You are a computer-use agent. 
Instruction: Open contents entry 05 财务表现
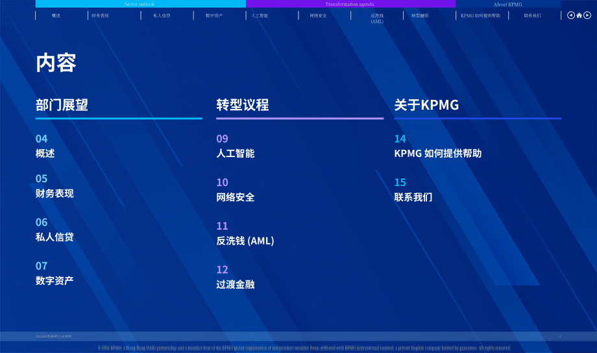tap(55, 186)
